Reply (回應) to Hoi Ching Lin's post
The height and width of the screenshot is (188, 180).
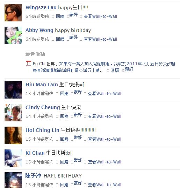coord(64,139)
